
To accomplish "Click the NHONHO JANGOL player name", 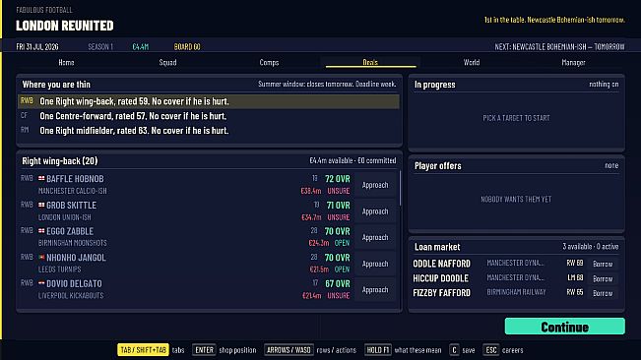I will point(76,258).
